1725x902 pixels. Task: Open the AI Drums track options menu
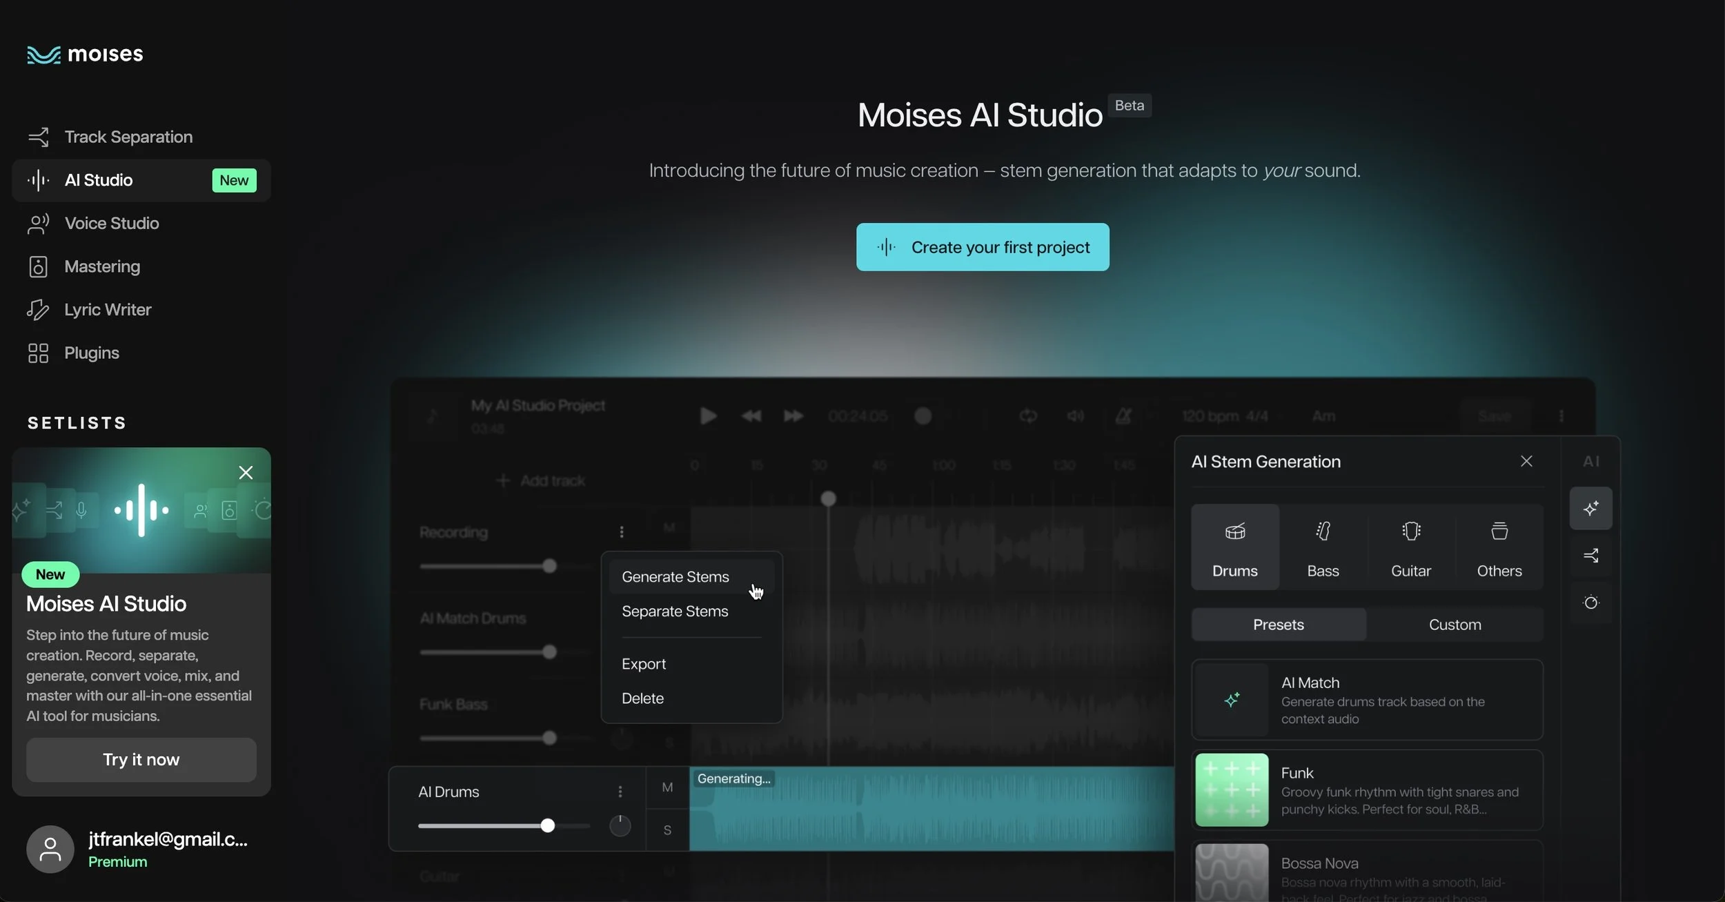620,792
